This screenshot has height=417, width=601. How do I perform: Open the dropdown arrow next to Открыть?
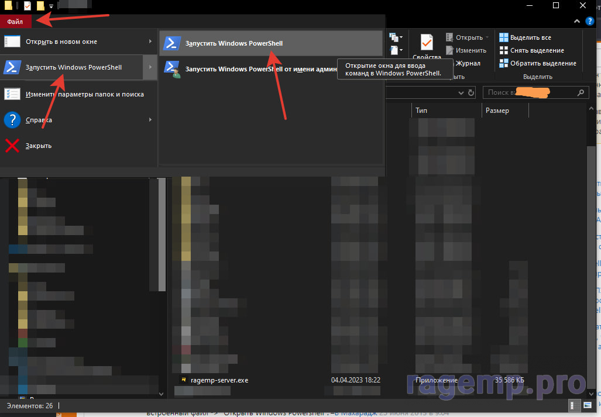coord(487,37)
